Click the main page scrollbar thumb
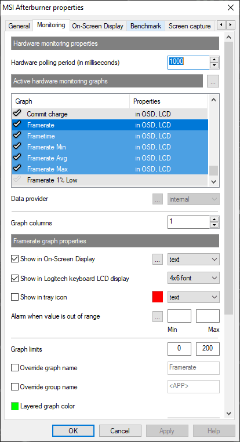240x442 pixels. (229, 178)
